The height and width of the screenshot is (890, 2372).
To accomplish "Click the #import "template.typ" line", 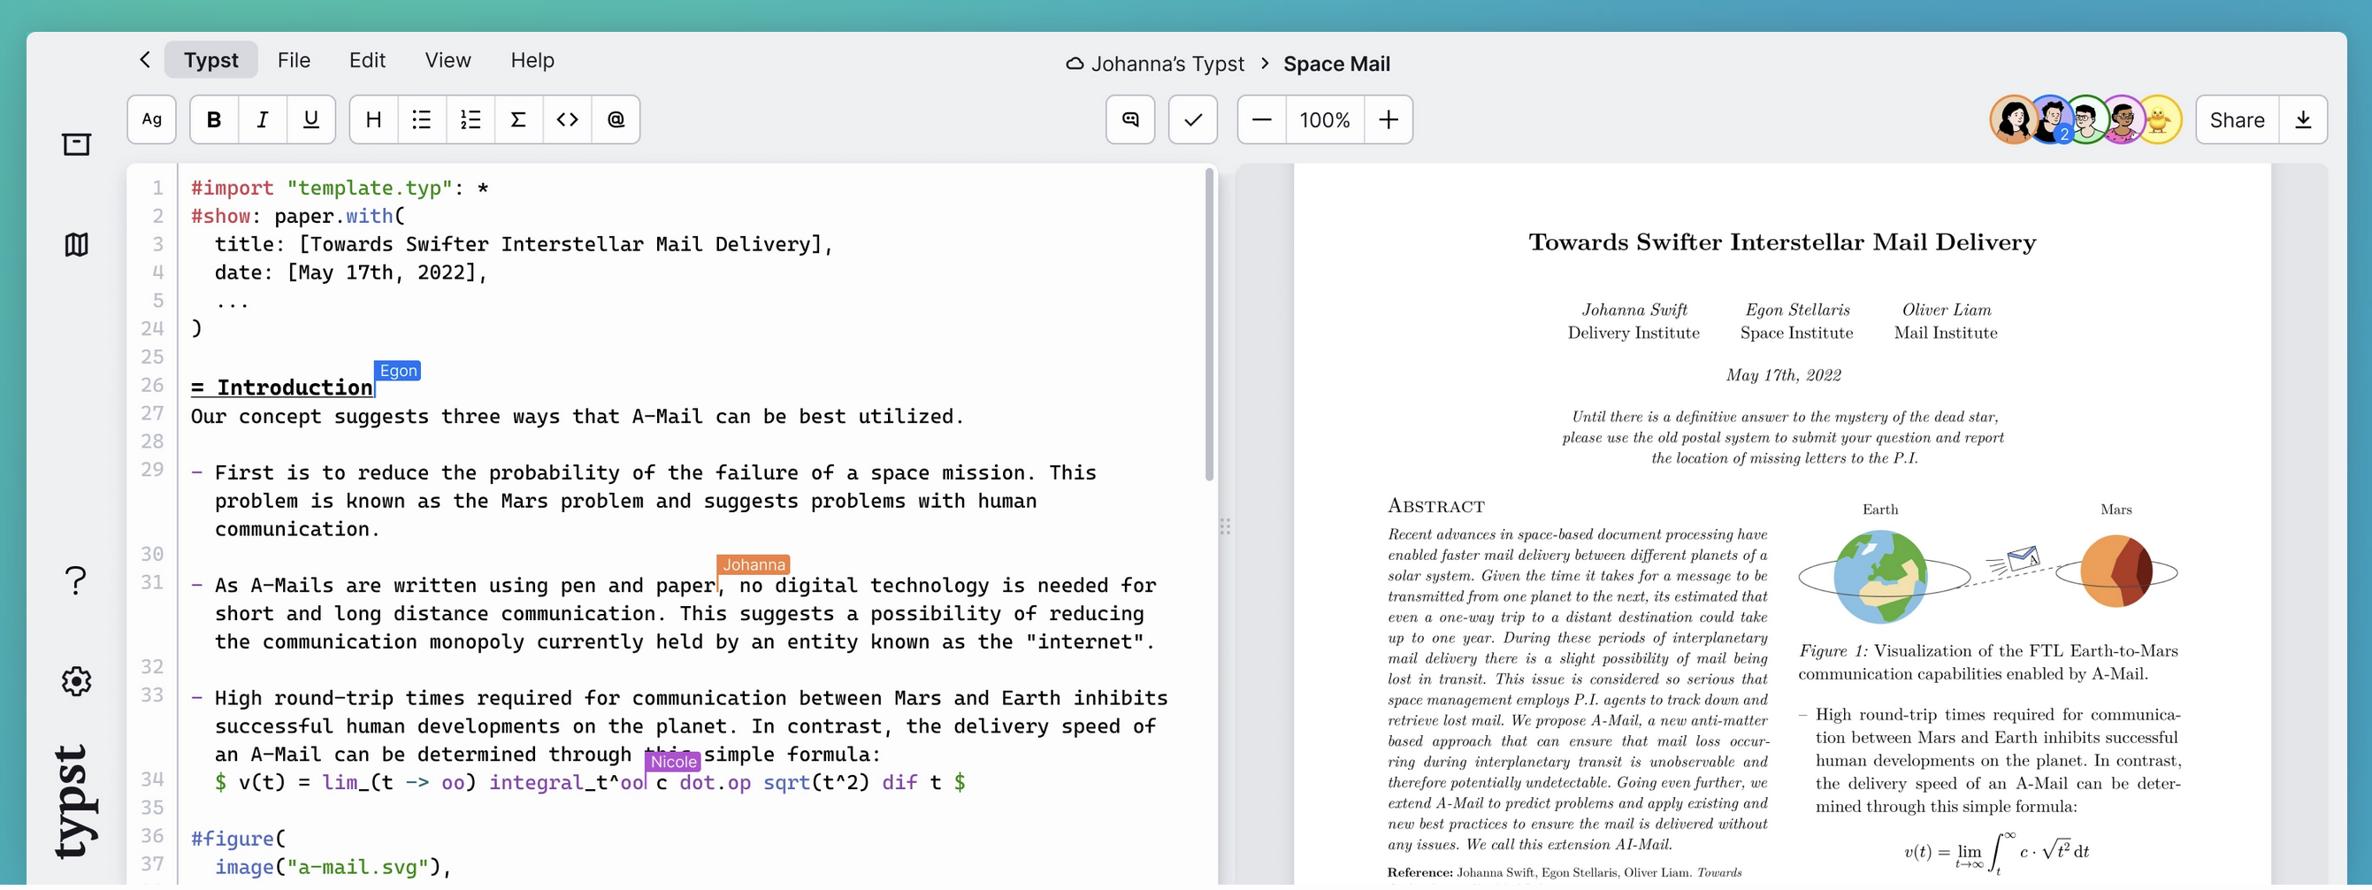I will (x=340, y=188).
